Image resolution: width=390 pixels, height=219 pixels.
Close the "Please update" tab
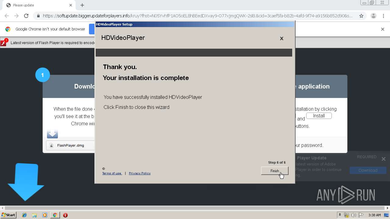(71, 5)
